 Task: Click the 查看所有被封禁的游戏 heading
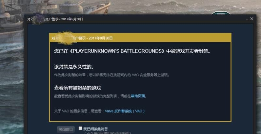77,88
